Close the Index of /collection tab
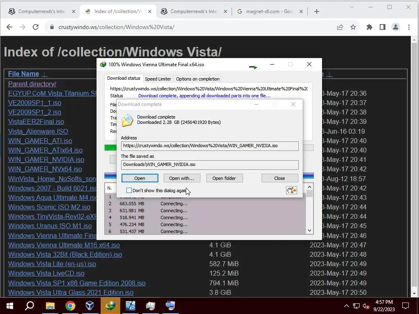Image resolution: width=419 pixels, height=314 pixels. [150, 11]
